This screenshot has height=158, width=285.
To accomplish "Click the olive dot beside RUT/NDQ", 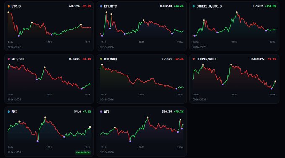I will [101, 59].
